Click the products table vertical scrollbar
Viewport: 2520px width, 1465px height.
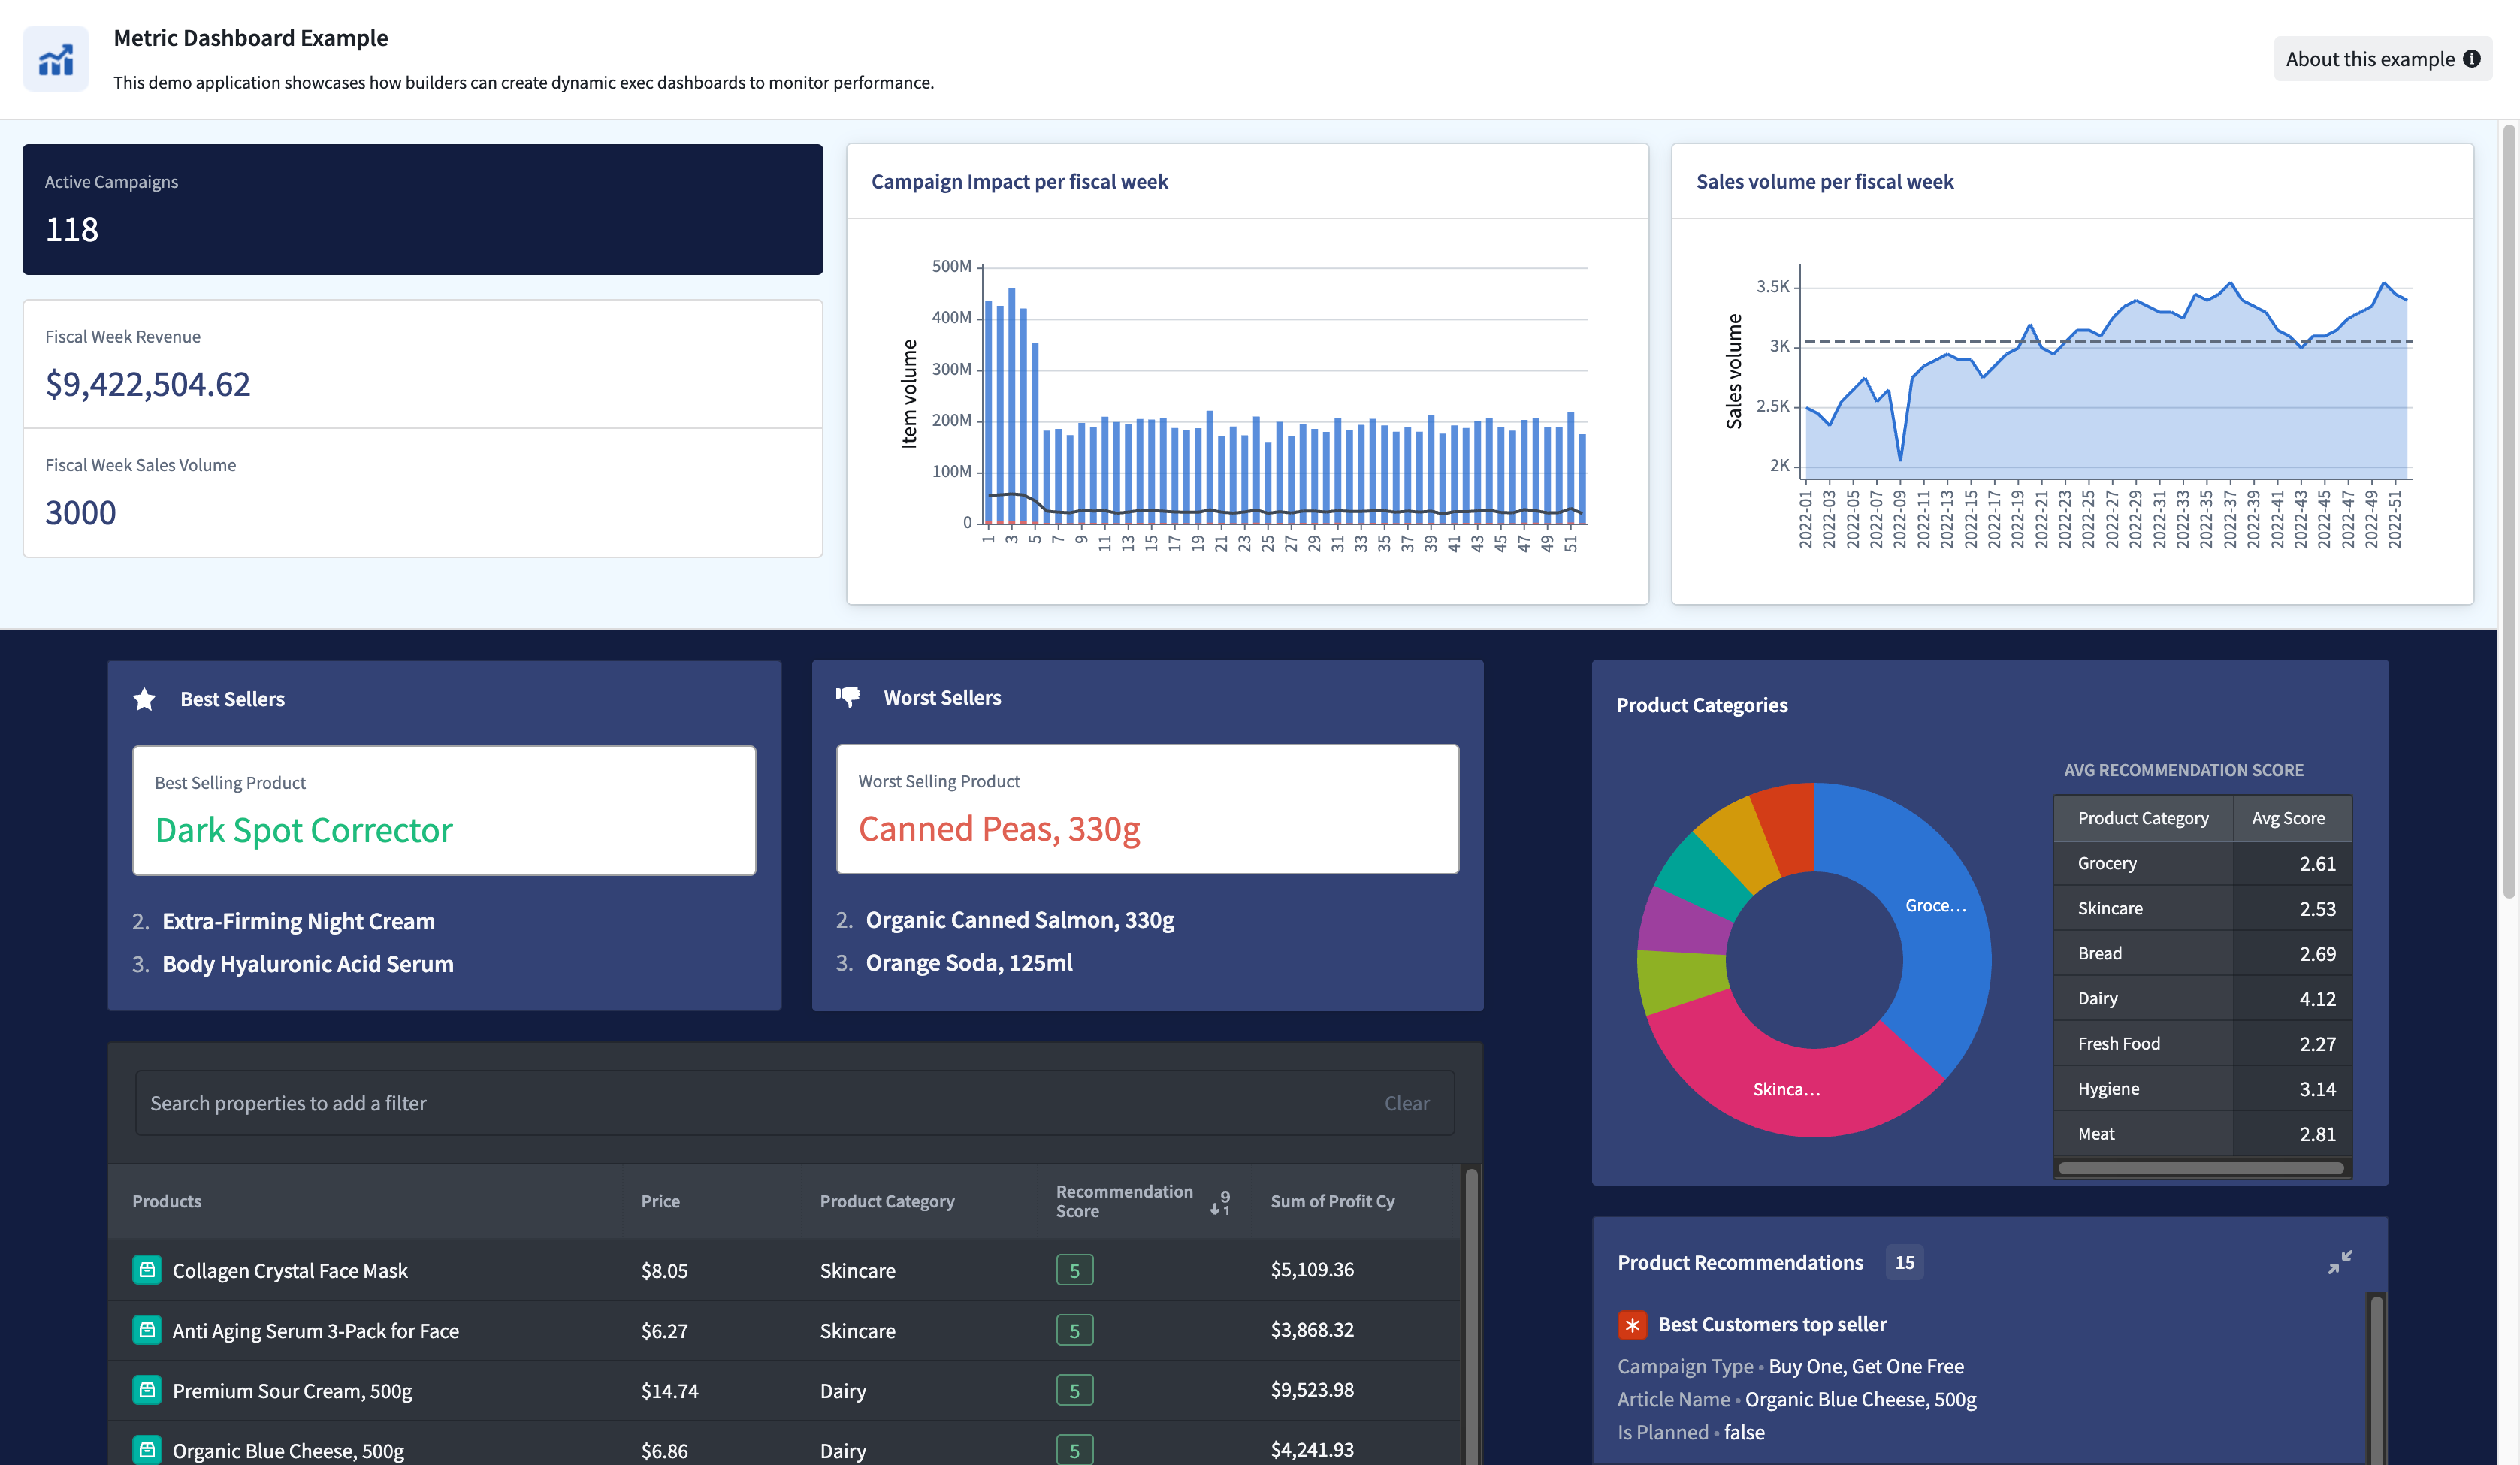pyautogui.click(x=1471, y=1315)
